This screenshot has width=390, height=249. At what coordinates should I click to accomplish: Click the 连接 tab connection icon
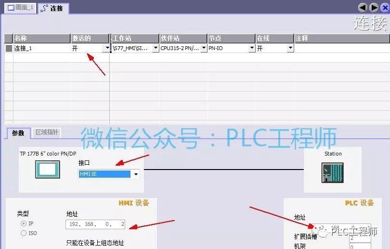(45, 8)
